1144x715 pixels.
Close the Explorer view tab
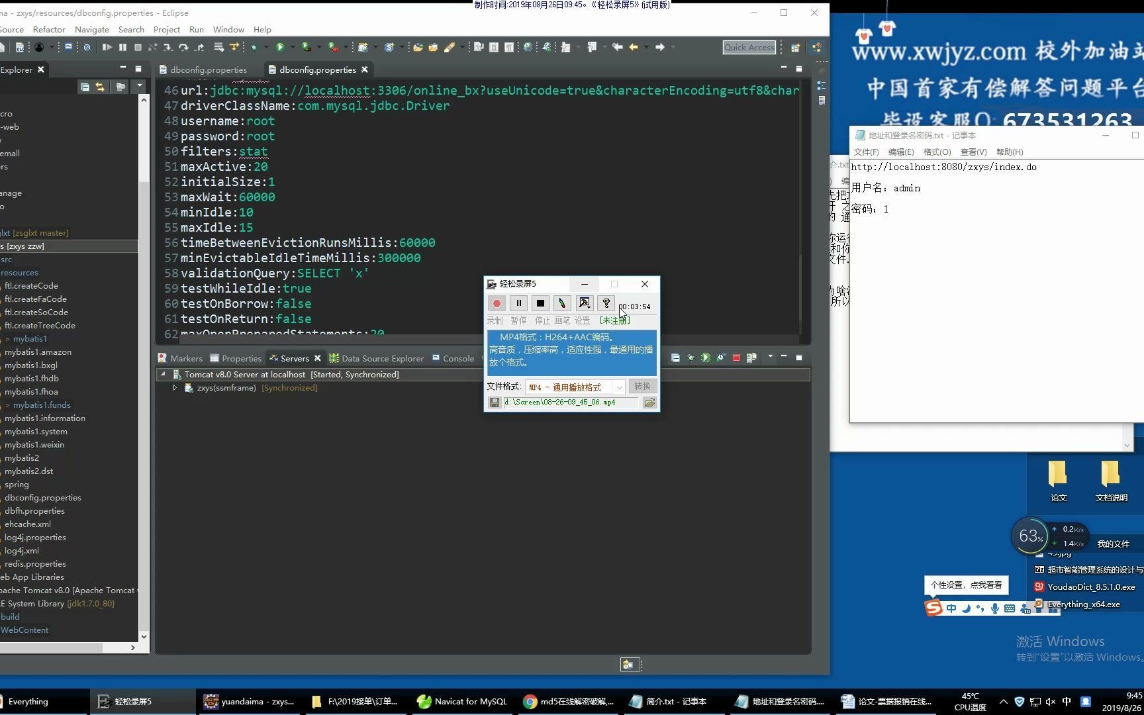[41, 70]
